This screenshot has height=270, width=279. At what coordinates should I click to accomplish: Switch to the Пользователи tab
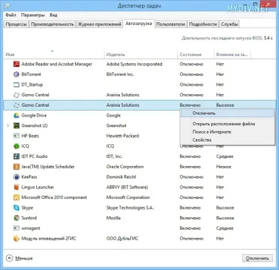click(x=170, y=24)
